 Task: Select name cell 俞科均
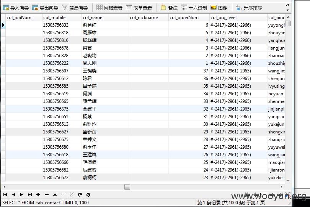click(105, 124)
